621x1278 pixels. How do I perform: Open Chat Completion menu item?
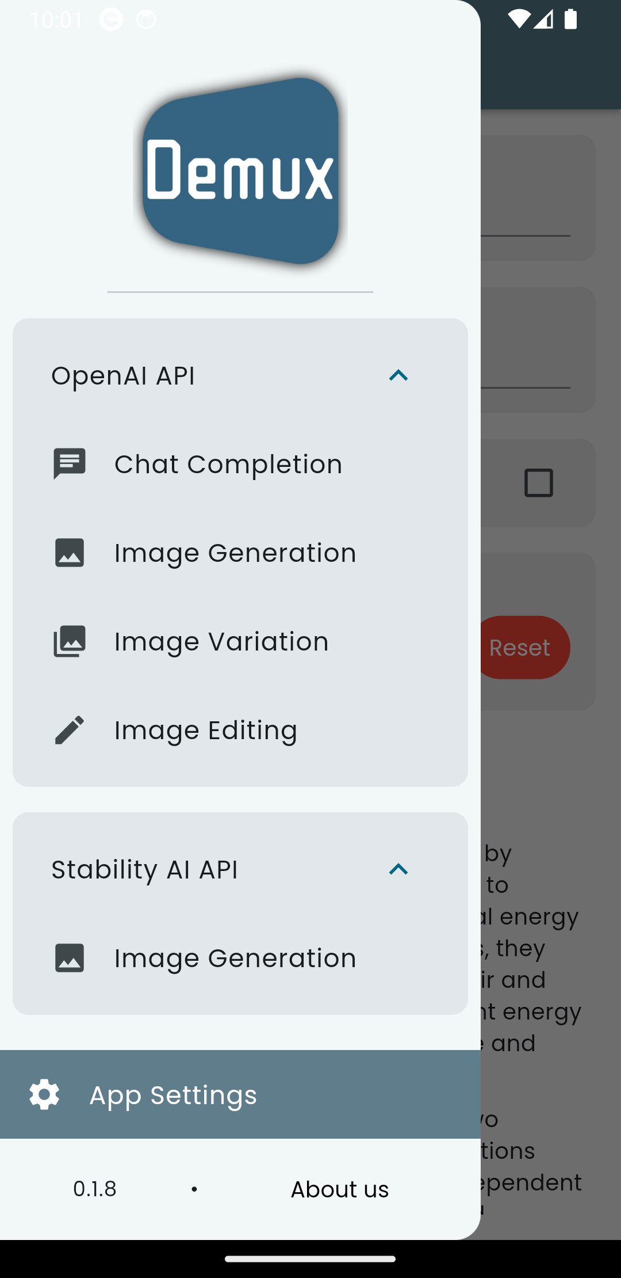(x=228, y=464)
